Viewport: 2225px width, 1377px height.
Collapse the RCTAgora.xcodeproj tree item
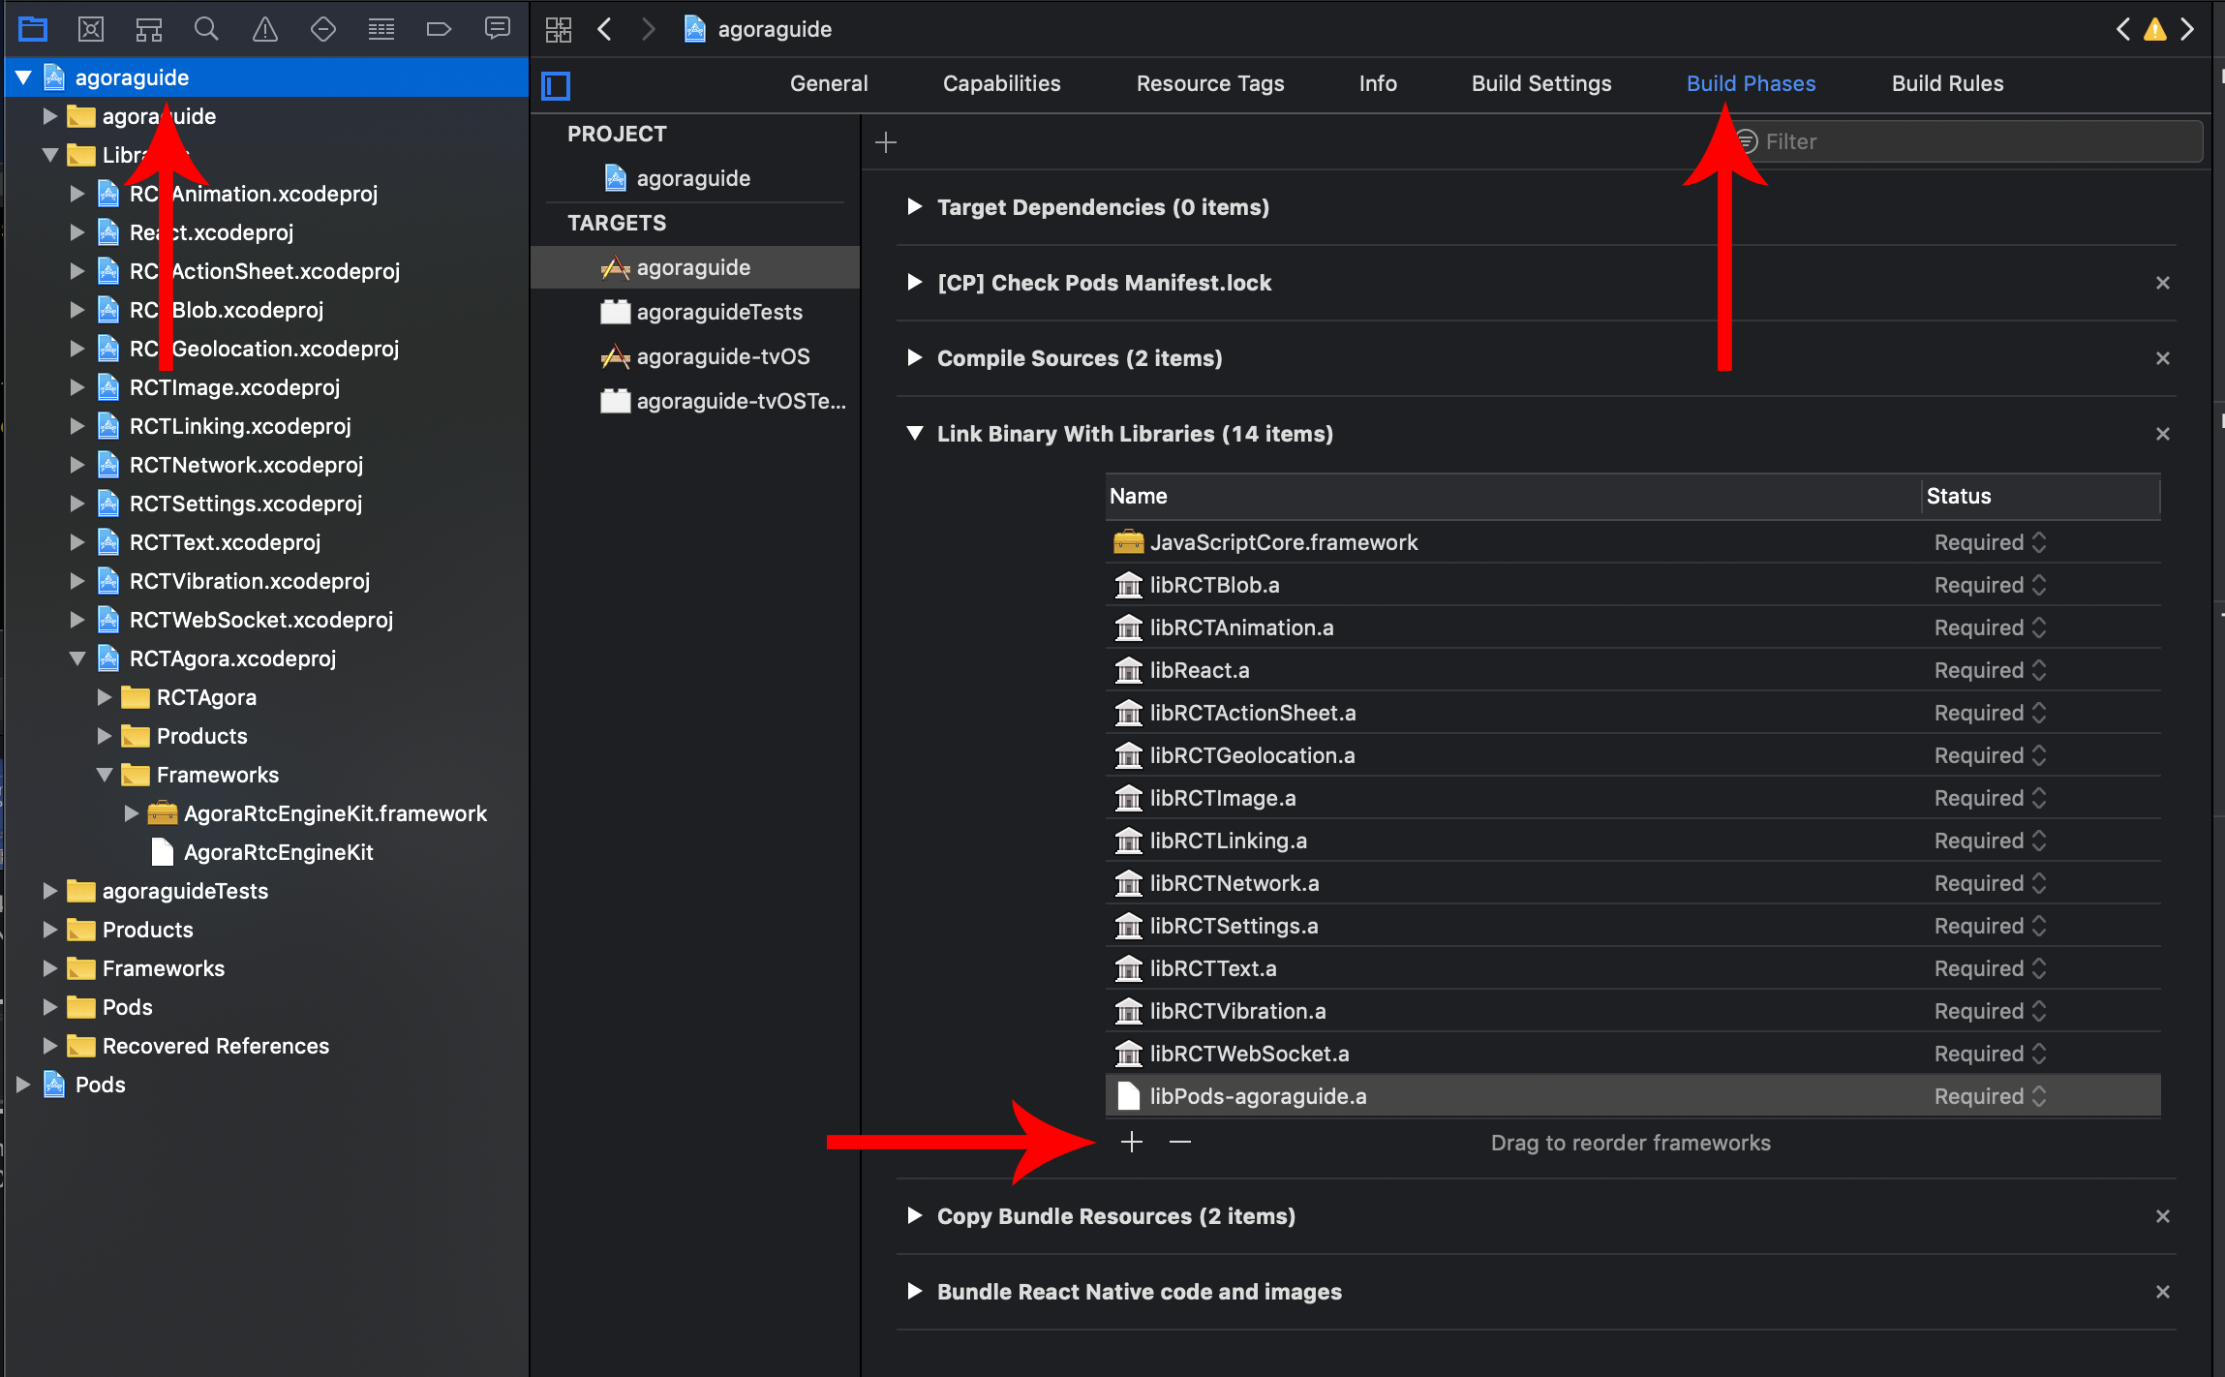[77, 658]
